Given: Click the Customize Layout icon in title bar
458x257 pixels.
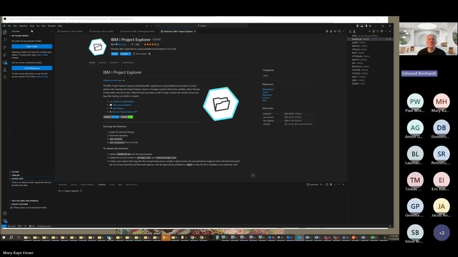Looking at the screenshot, I should 369,26.
